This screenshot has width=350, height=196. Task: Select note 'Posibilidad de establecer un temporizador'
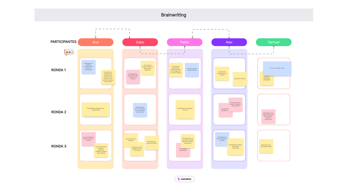(96, 109)
